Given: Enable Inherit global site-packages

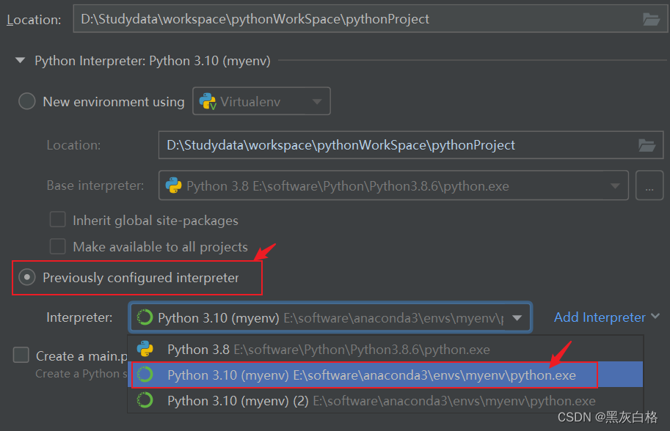Looking at the screenshot, I should [x=57, y=220].
